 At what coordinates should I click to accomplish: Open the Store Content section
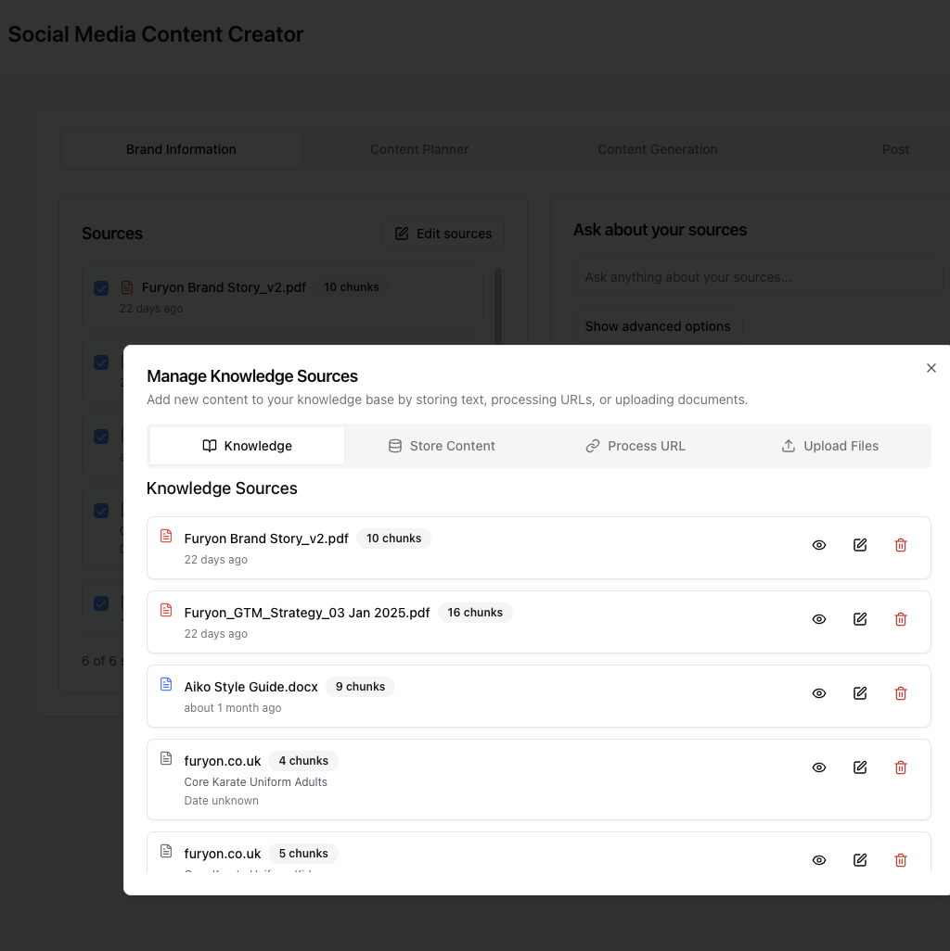pos(442,446)
